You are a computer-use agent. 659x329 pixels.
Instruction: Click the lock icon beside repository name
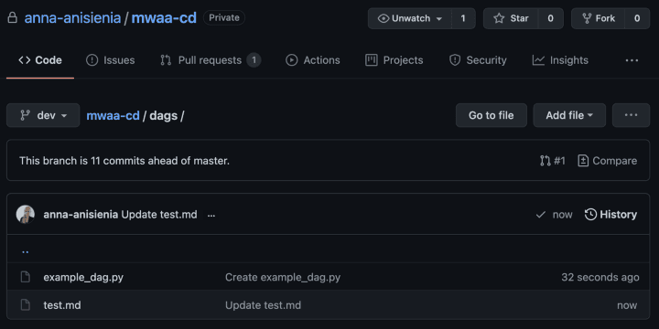click(12, 18)
